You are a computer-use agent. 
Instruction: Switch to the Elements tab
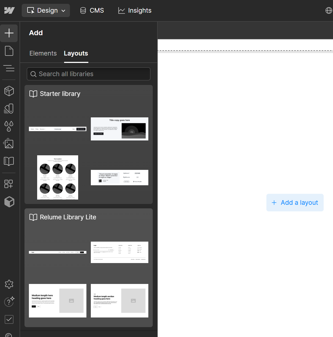coord(43,53)
